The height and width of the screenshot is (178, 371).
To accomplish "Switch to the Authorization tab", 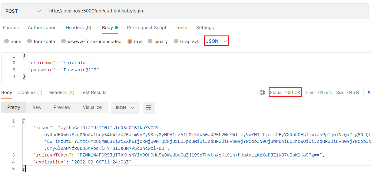I will pos(42,28).
